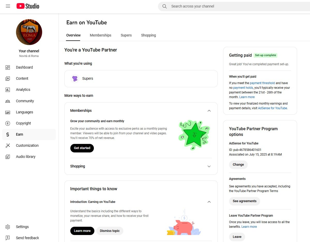Open the hamburger navigation menu
This screenshot has height=242, width=310.
[x=8, y=6]
